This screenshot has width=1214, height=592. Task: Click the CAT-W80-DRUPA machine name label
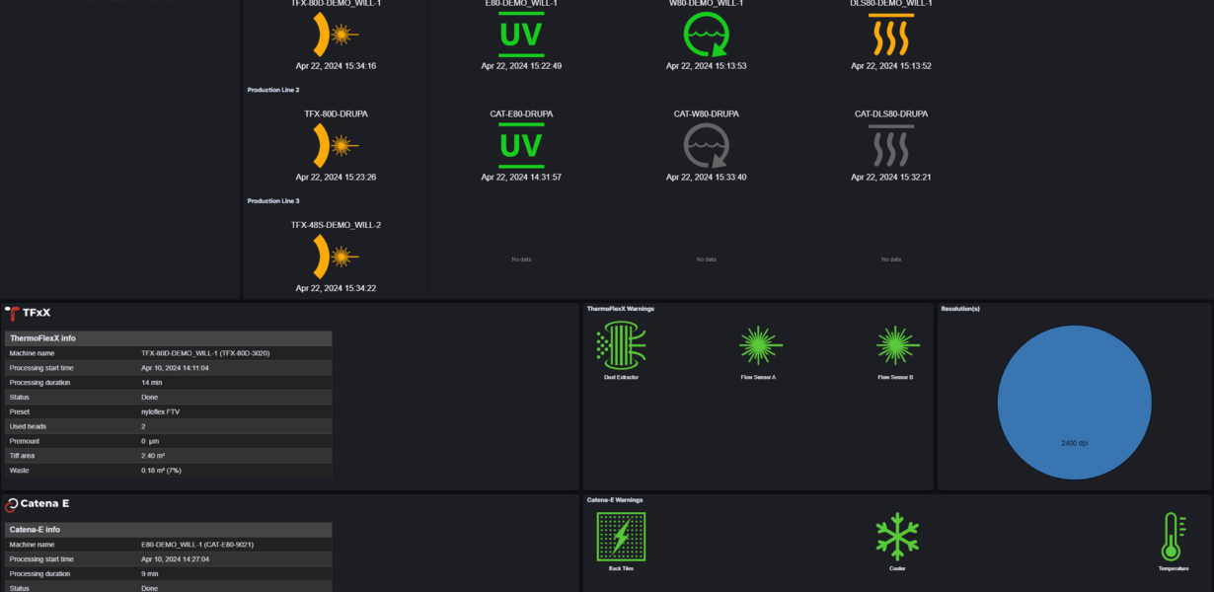(x=707, y=113)
